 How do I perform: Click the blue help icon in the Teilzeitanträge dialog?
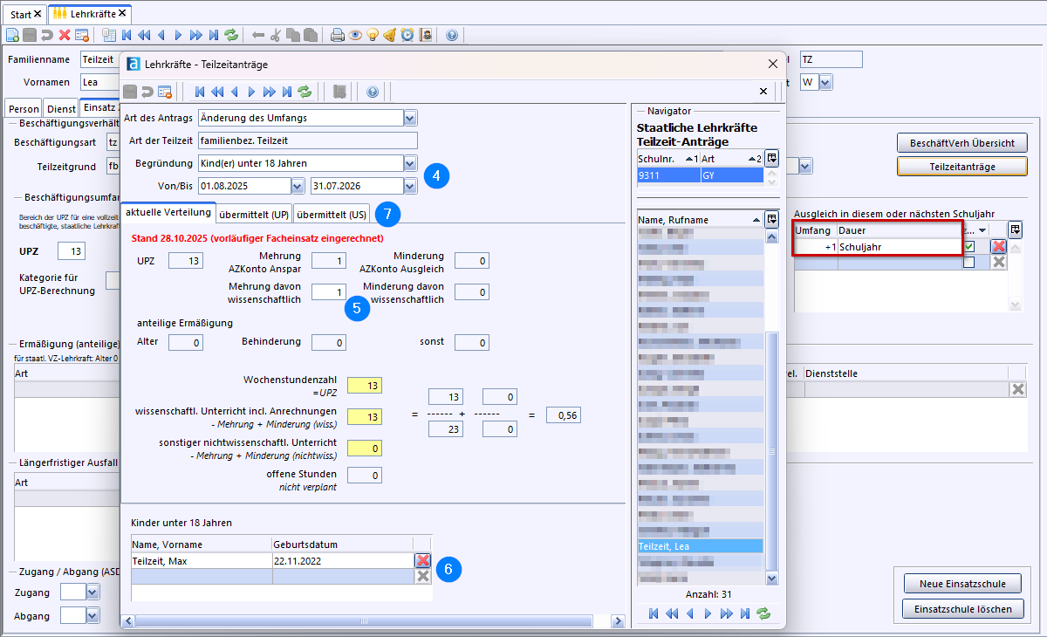coord(373,92)
